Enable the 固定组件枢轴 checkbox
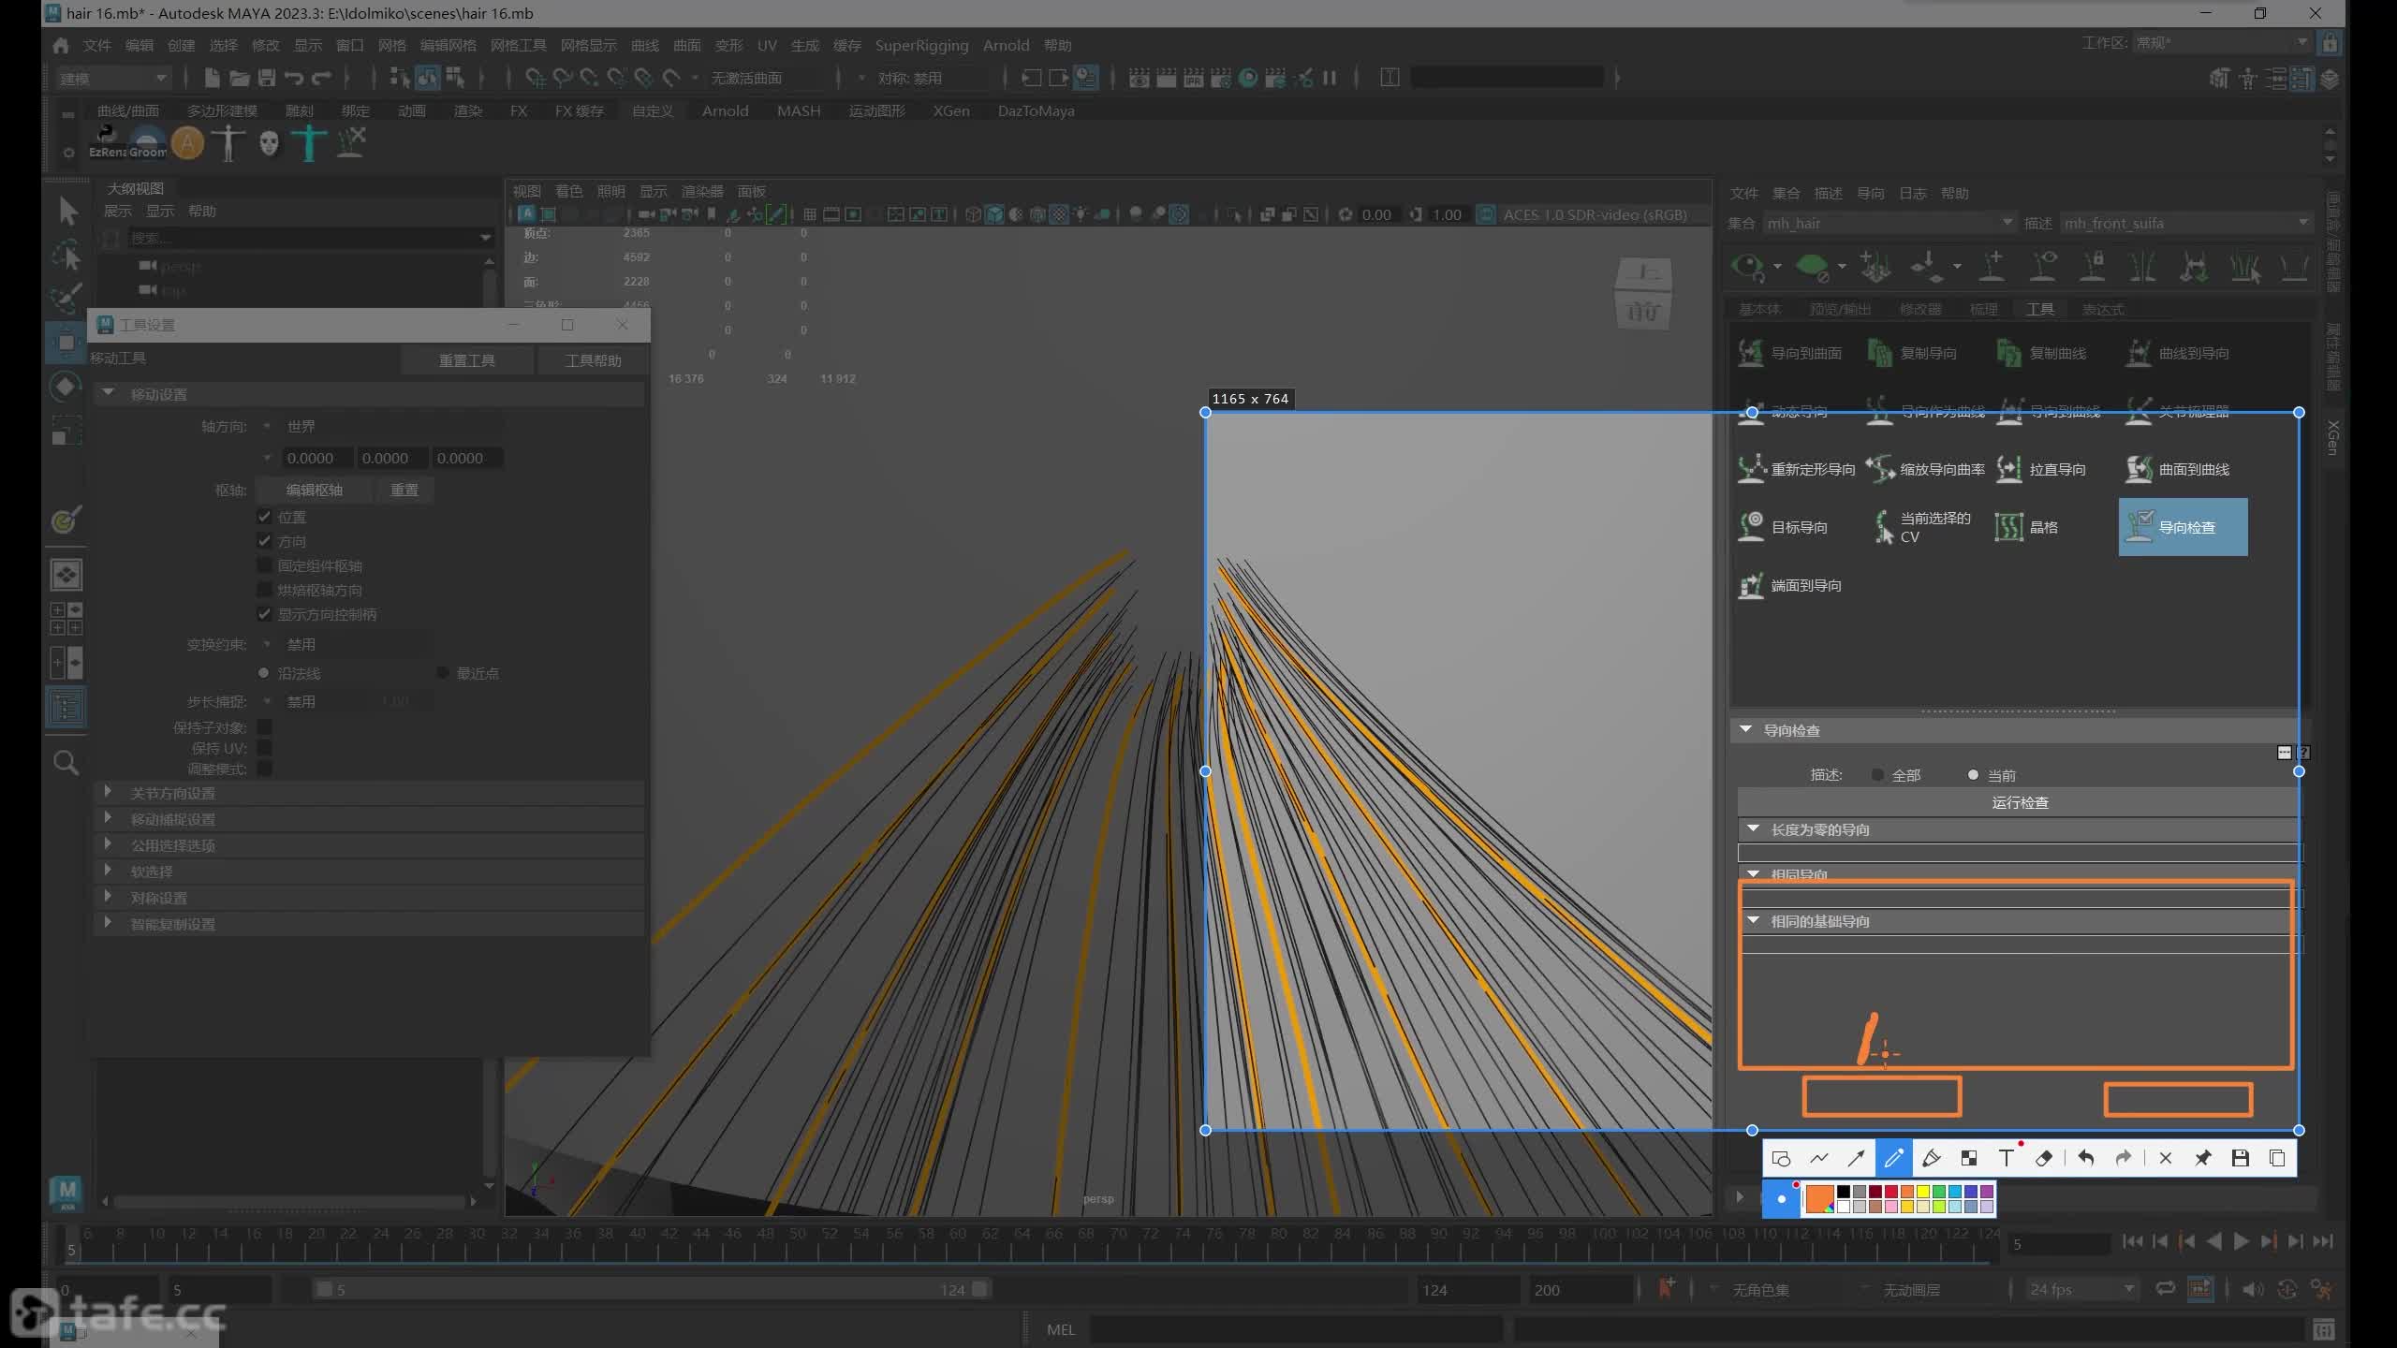The image size is (2397, 1348). [x=264, y=565]
